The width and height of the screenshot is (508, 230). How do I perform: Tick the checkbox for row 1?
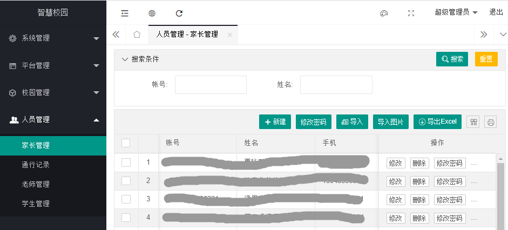pos(126,163)
